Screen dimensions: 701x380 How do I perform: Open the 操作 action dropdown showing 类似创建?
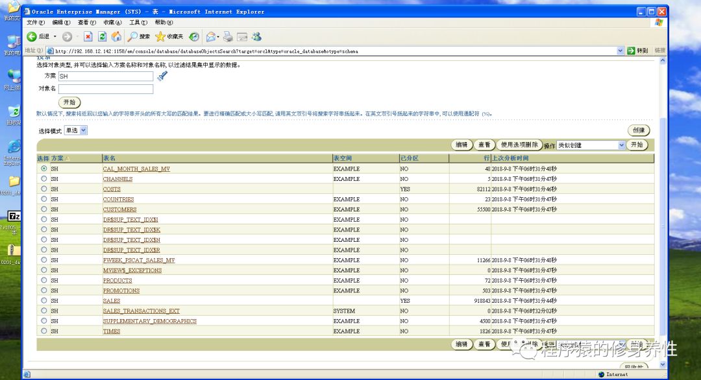tap(589, 145)
